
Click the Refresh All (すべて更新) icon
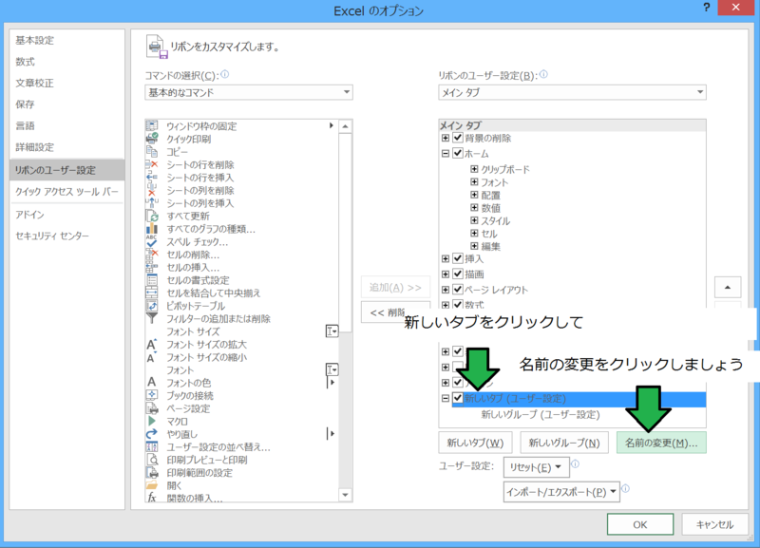coord(152,216)
